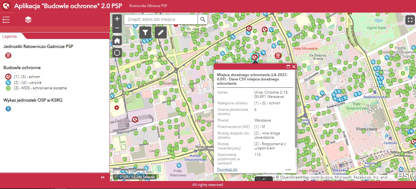This screenshot has width=416, height=189.
Task: Click the Komenda Główna PSP header link
Action: tap(148, 6)
